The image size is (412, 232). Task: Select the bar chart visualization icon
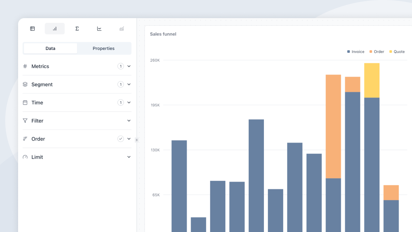pyautogui.click(x=54, y=29)
